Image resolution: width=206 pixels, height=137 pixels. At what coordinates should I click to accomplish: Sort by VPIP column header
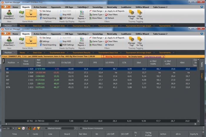[x=81, y=62]
